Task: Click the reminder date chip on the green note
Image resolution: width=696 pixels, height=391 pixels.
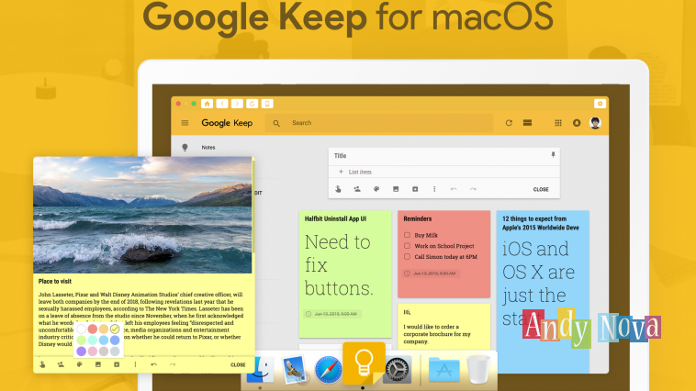Action: (332, 314)
